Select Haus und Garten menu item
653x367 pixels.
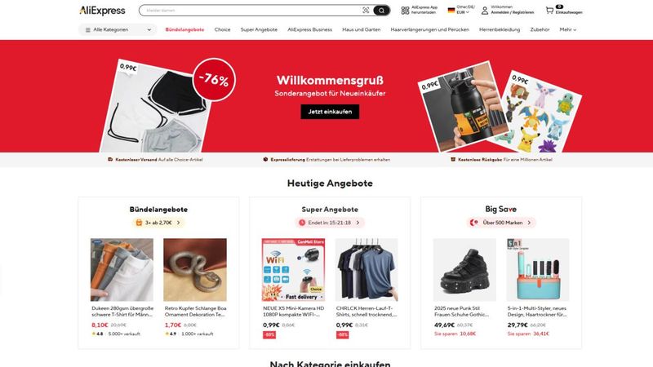coord(361,30)
